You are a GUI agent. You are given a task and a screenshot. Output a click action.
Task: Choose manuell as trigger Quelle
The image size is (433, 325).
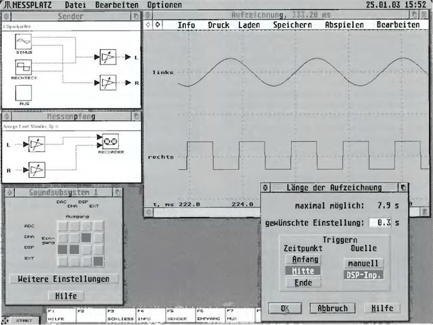coord(364,263)
